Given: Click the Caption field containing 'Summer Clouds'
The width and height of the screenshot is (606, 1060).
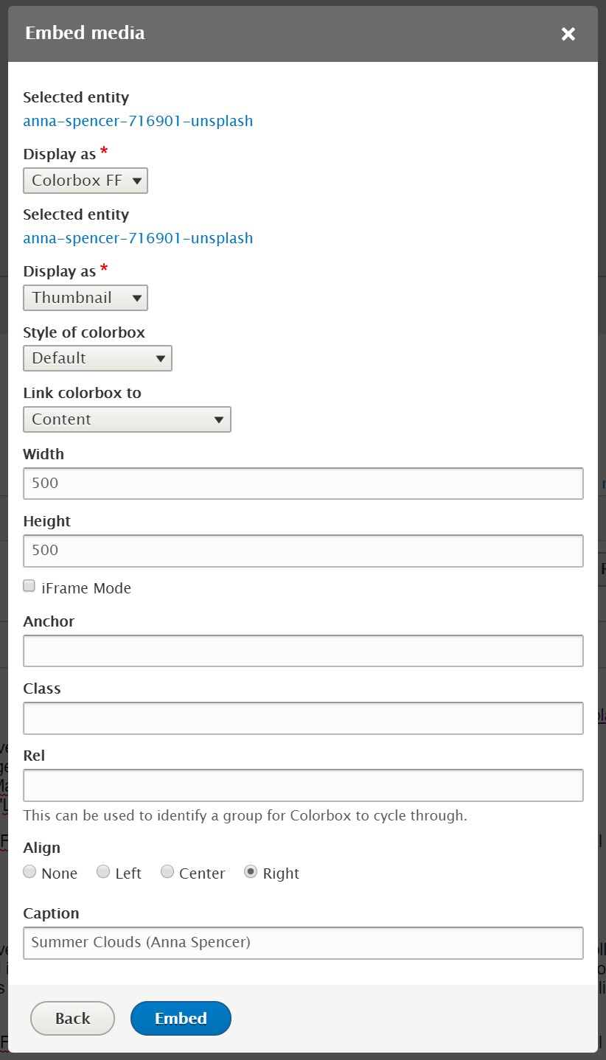Looking at the screenshot, I should point(303,942).
